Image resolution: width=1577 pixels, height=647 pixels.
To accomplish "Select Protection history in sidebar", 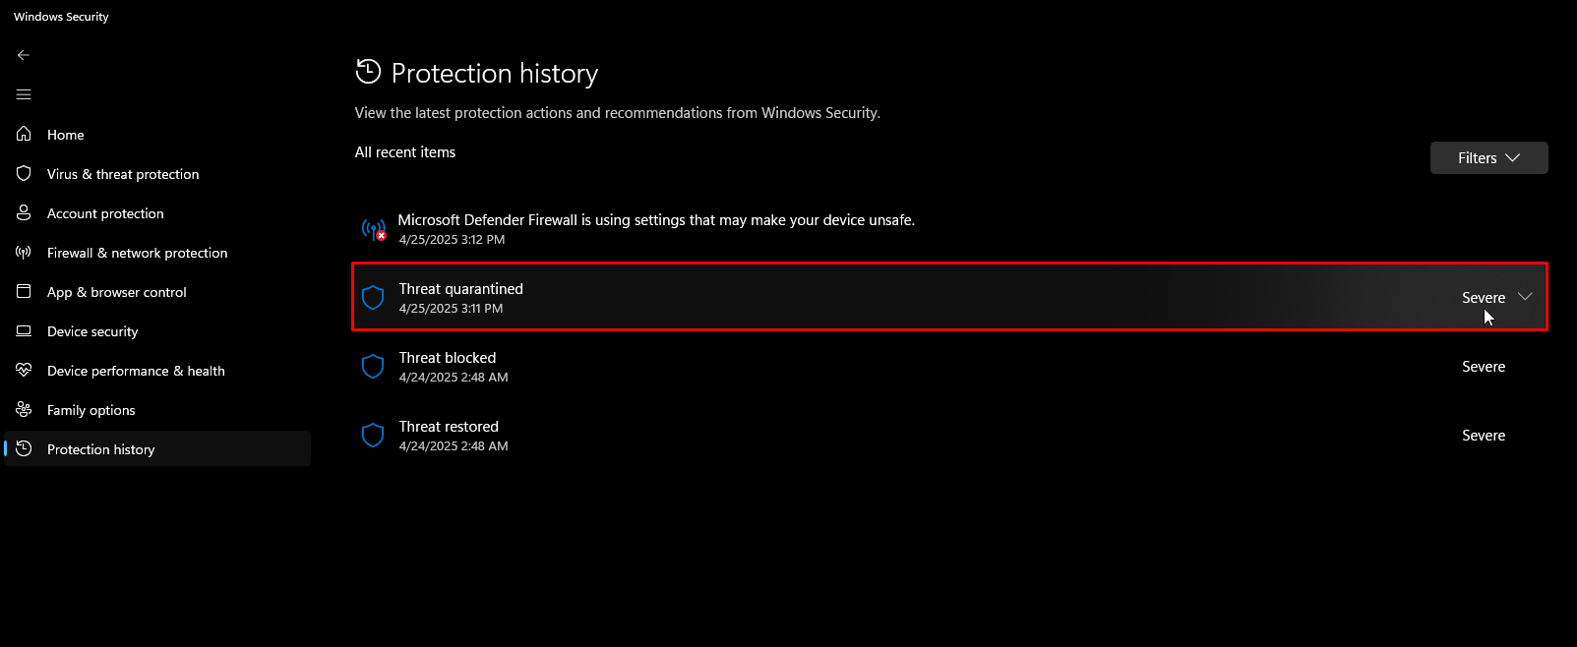I will [x=101, y=449].
